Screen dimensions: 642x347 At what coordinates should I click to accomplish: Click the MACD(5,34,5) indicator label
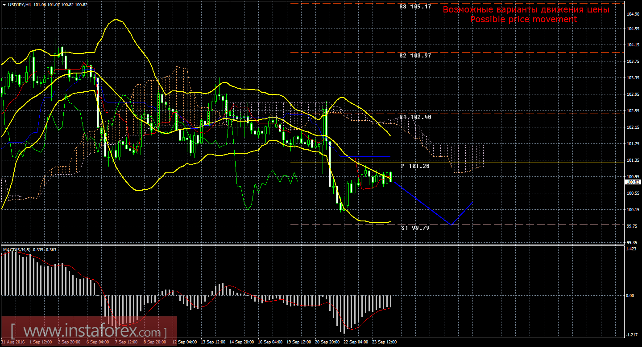point(17,250)
